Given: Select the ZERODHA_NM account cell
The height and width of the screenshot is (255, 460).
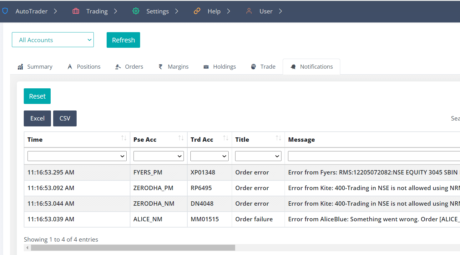Looking at the screenshot, I should (x=159, y=204).
